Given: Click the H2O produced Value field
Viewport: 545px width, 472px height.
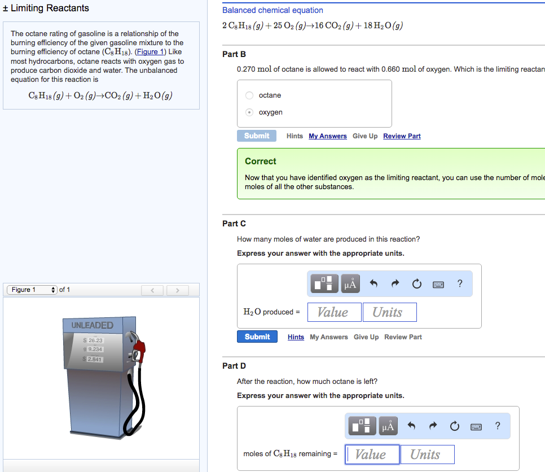Looking at the screenshot, I should 332,312.
